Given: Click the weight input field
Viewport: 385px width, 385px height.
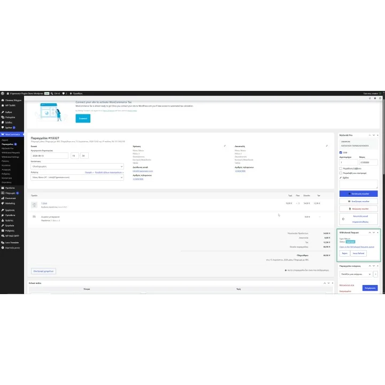Looking at the screenshot, I should pyautogui.click(x=368, y=163).
